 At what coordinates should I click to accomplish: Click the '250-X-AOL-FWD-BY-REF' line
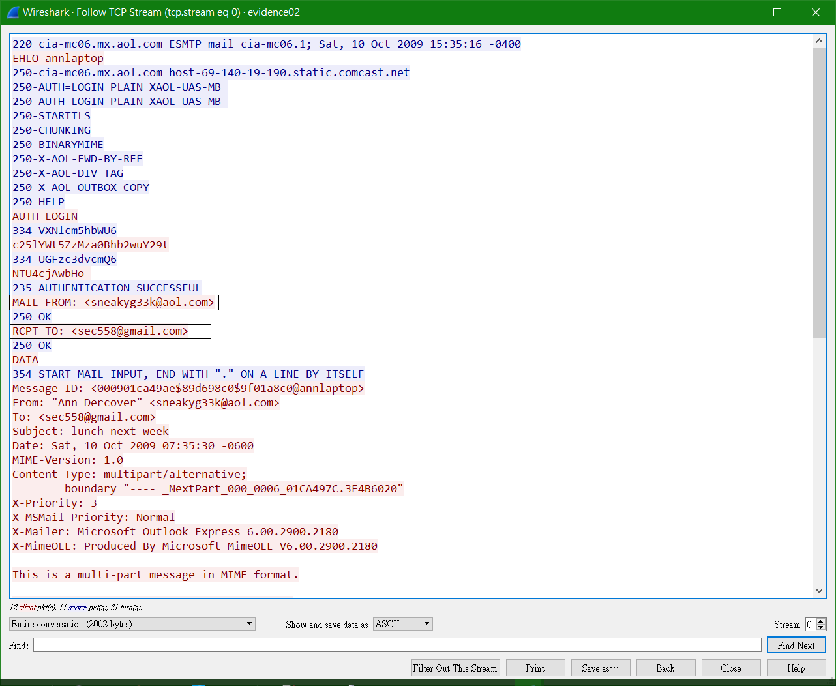pos(78,158)
